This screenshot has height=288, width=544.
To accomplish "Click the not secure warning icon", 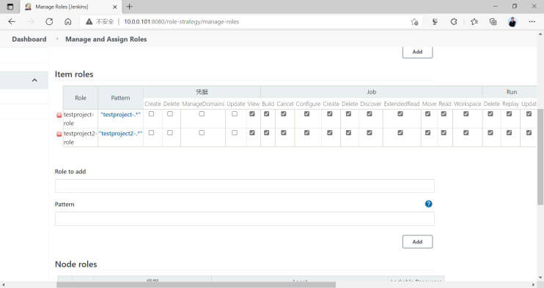I will tap(89, 21).
